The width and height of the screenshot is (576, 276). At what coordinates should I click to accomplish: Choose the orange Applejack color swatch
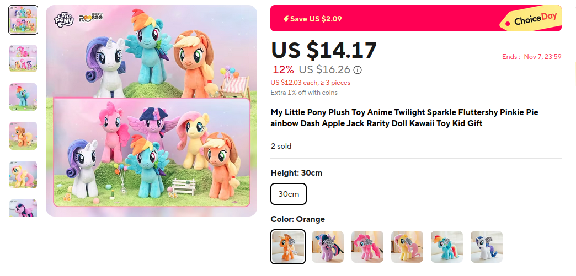point(288,247)
